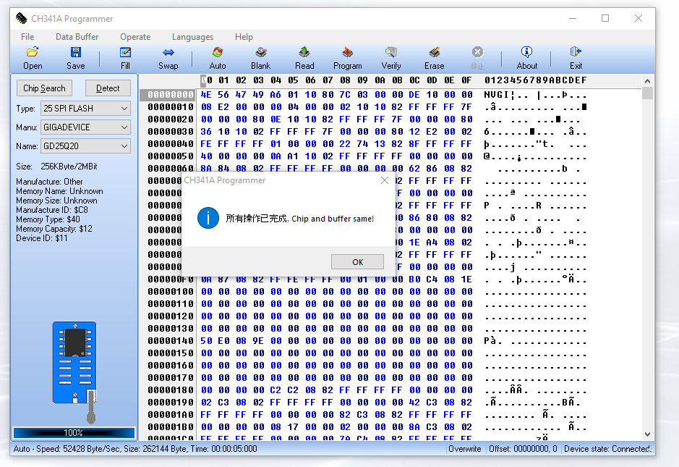
Task: Open a file with the Open icon
Action: [33, 58]
